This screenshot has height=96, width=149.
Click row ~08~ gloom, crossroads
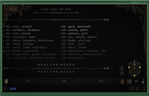(21, 51)
